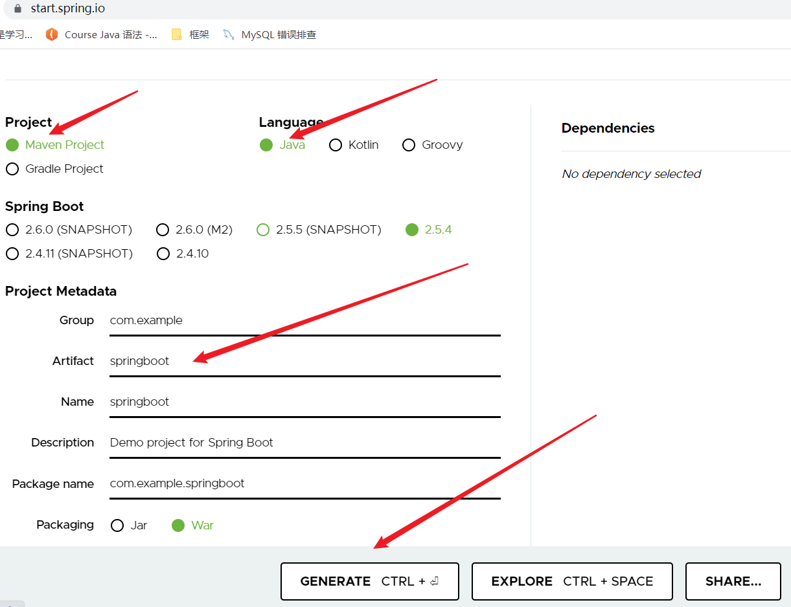Click the 'No dependency selected' text

pyautogui.click(x=631, y=174)
